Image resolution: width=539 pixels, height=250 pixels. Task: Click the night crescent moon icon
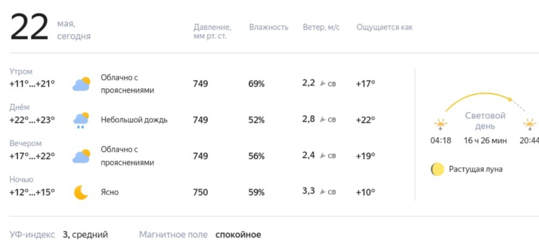[81, 192]
